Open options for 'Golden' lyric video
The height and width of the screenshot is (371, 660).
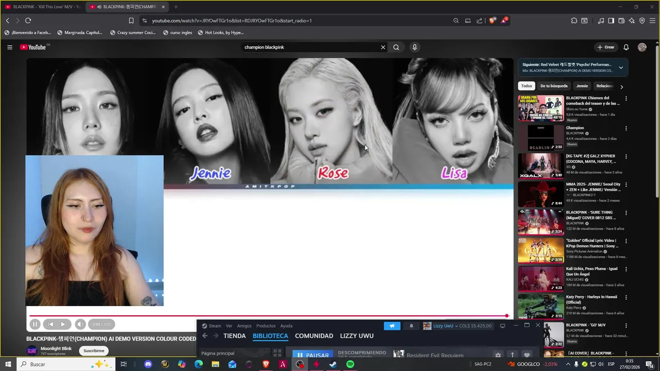click(x=626, y=241)
